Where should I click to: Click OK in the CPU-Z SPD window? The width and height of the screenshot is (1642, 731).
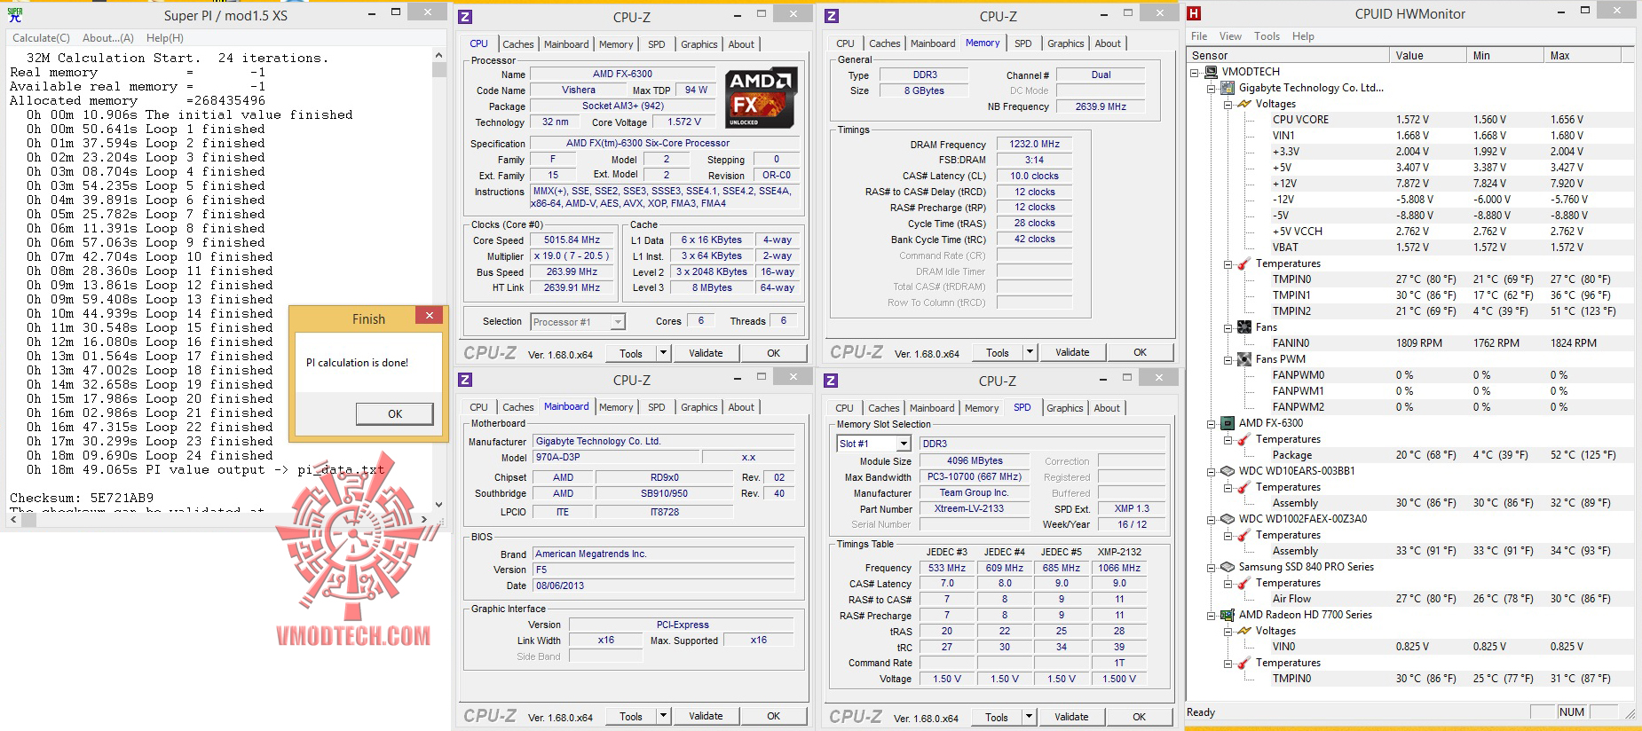tap(1139, 717)
